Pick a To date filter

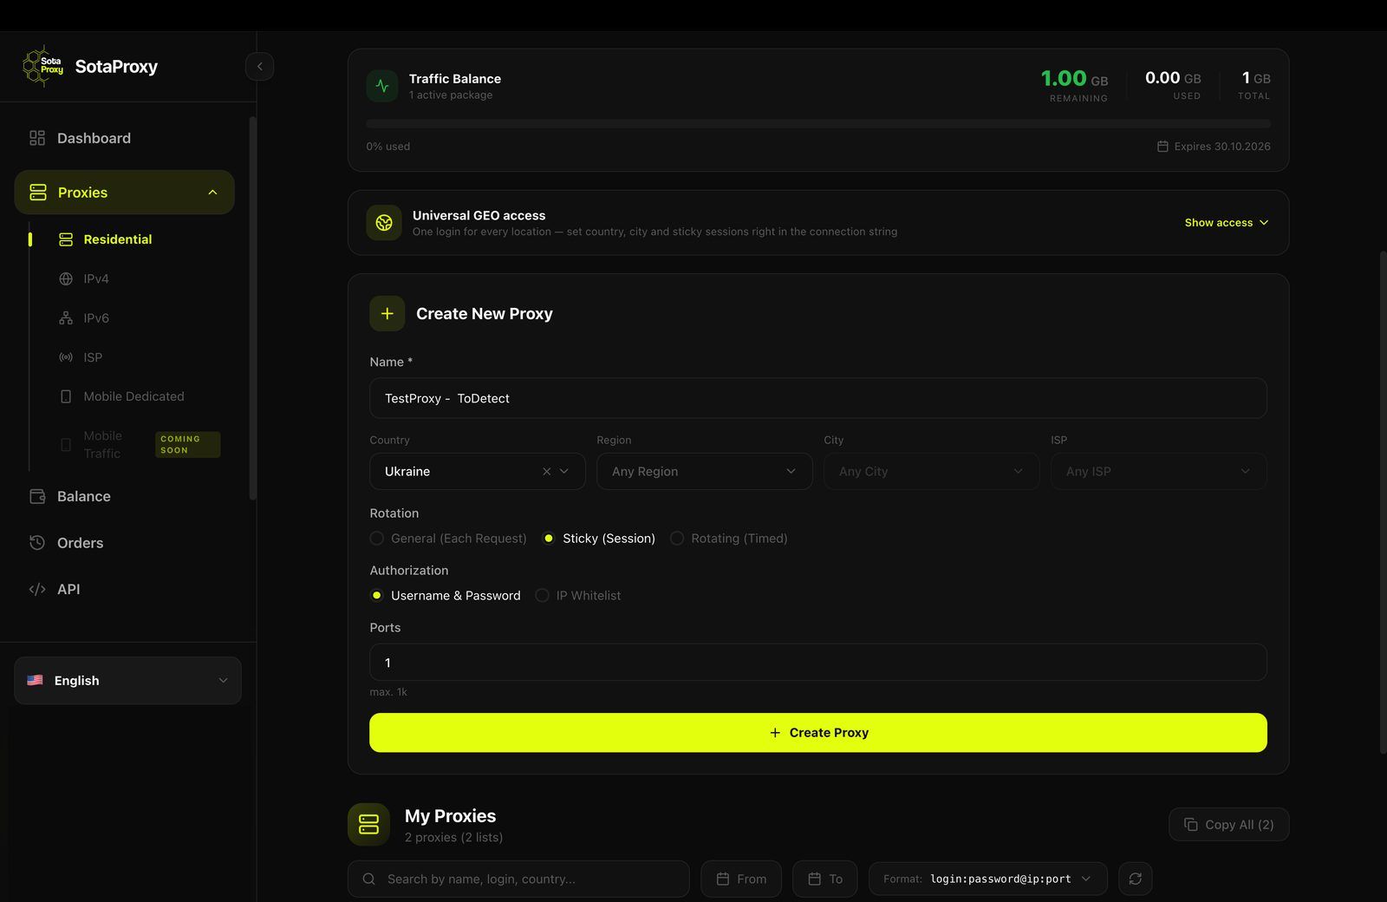point(824,879)
